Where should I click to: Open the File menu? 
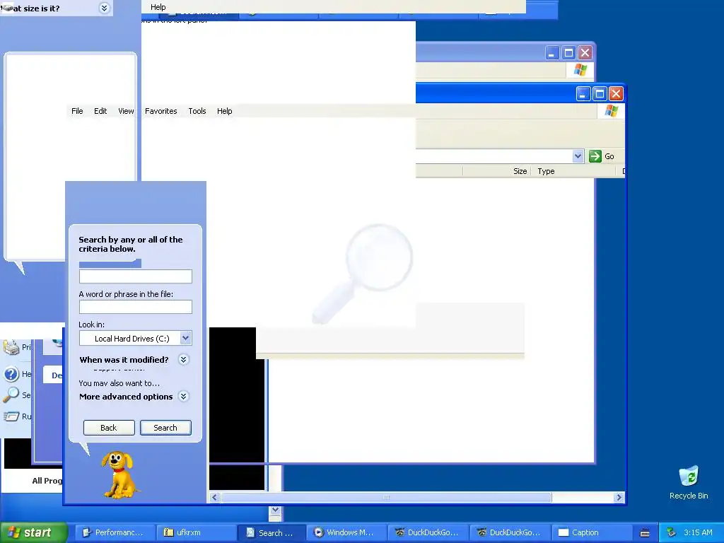[x=77, y=111]
